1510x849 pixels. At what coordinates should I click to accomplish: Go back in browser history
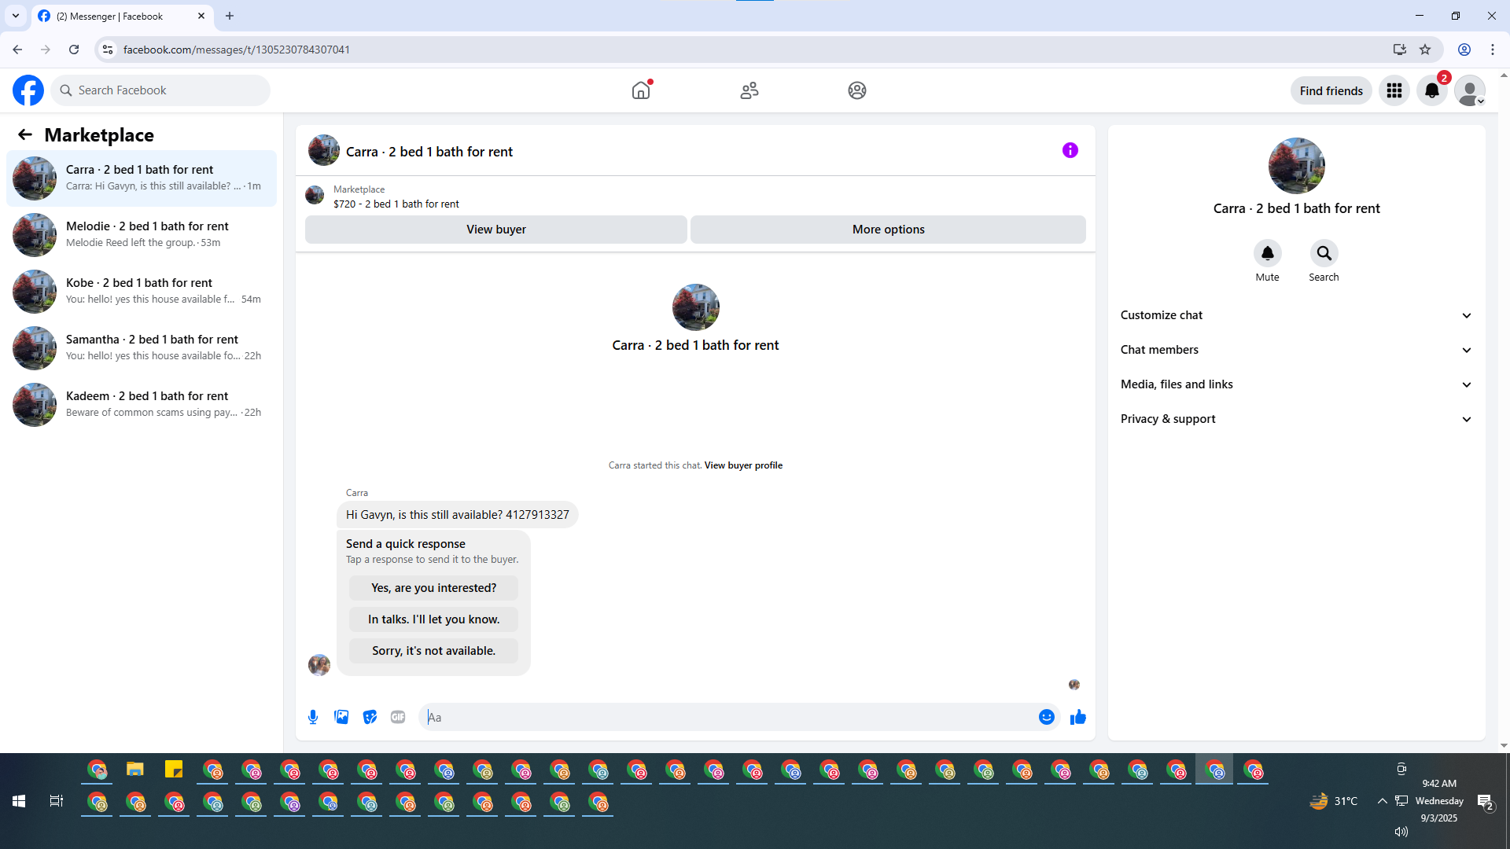point(17,50)
